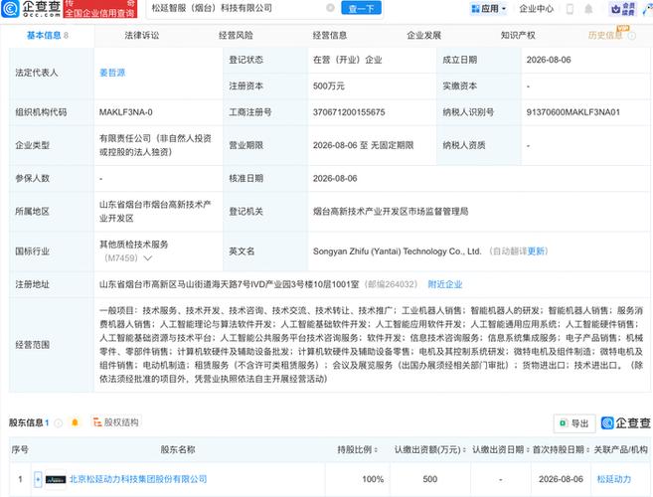Open legal representative 姜哲源 link

click(x=112, y=73)
